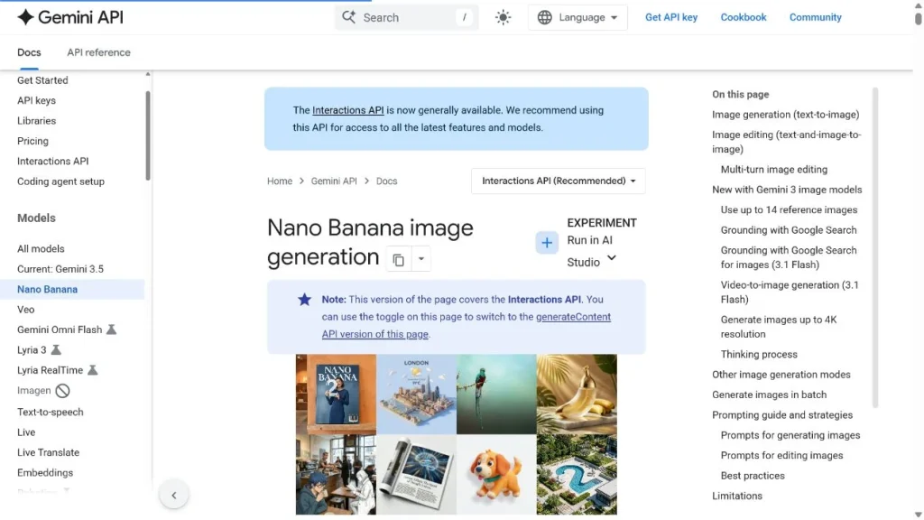Open Live Translate in sidebar

click(49, 453)
